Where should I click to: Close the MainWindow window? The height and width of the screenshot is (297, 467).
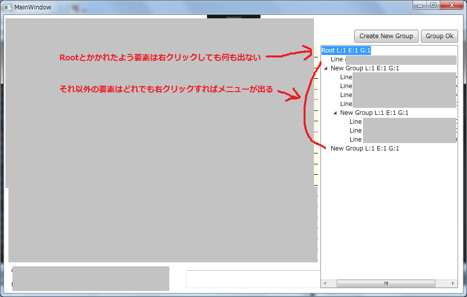tap(452, 5)
